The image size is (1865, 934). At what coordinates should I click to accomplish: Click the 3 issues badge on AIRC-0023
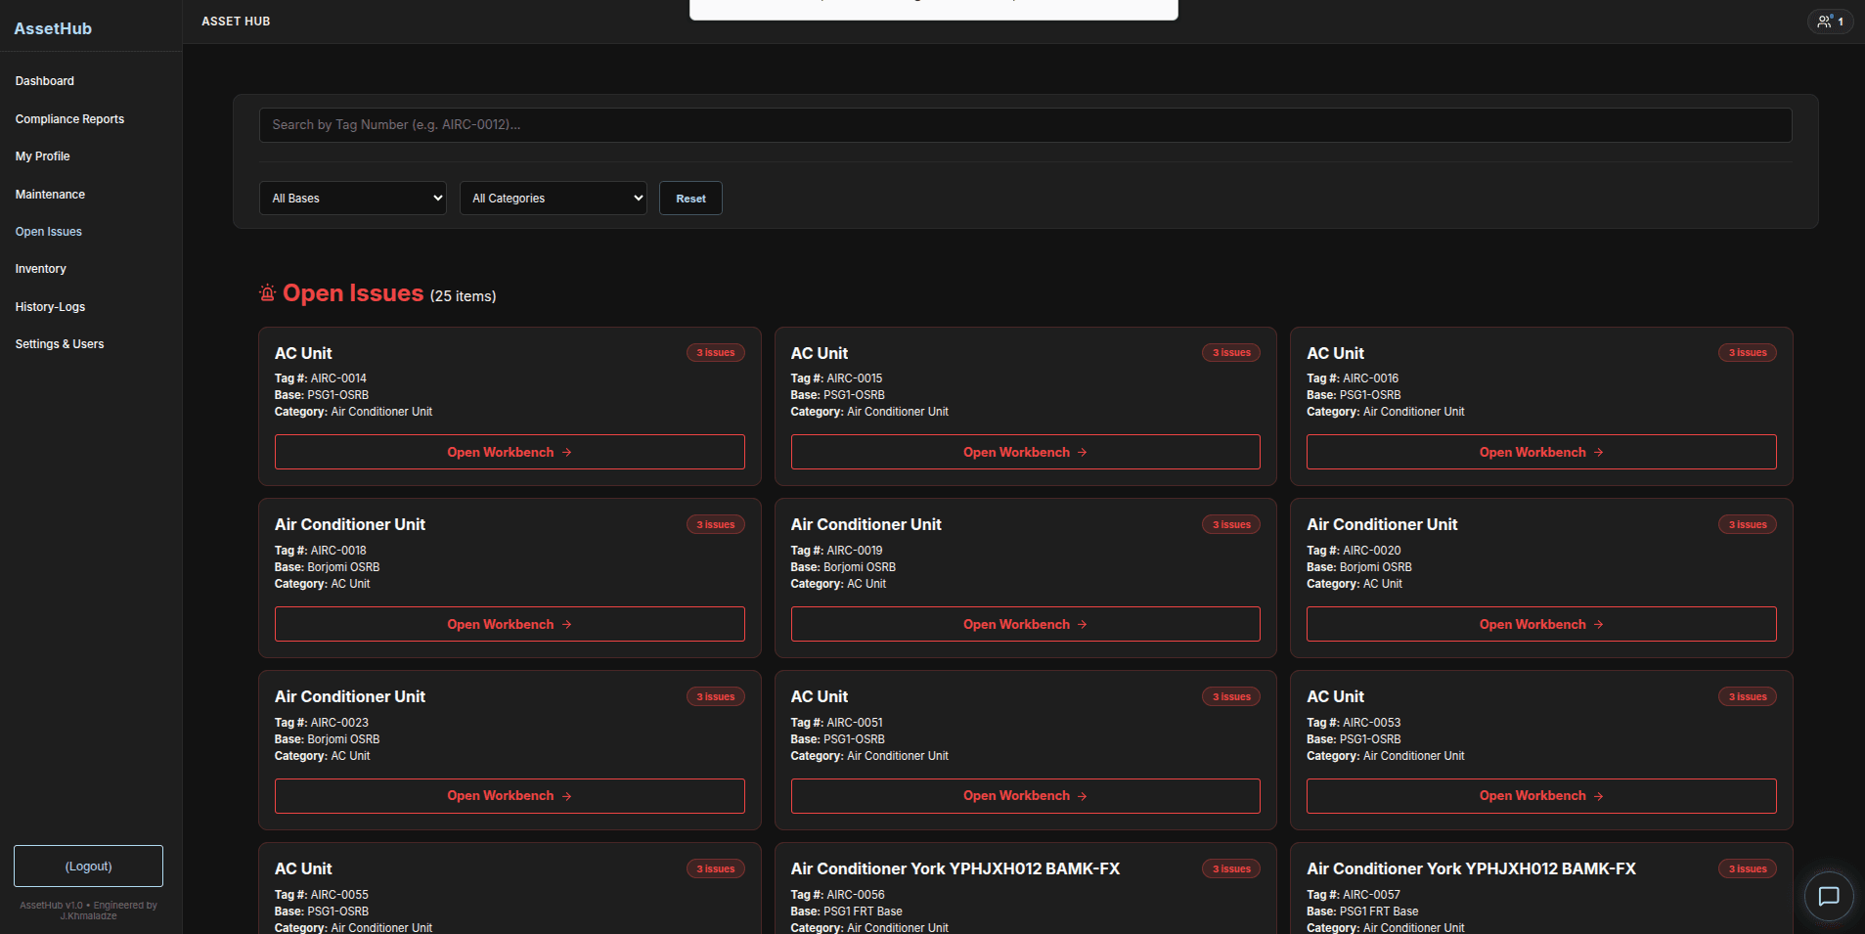716,697
